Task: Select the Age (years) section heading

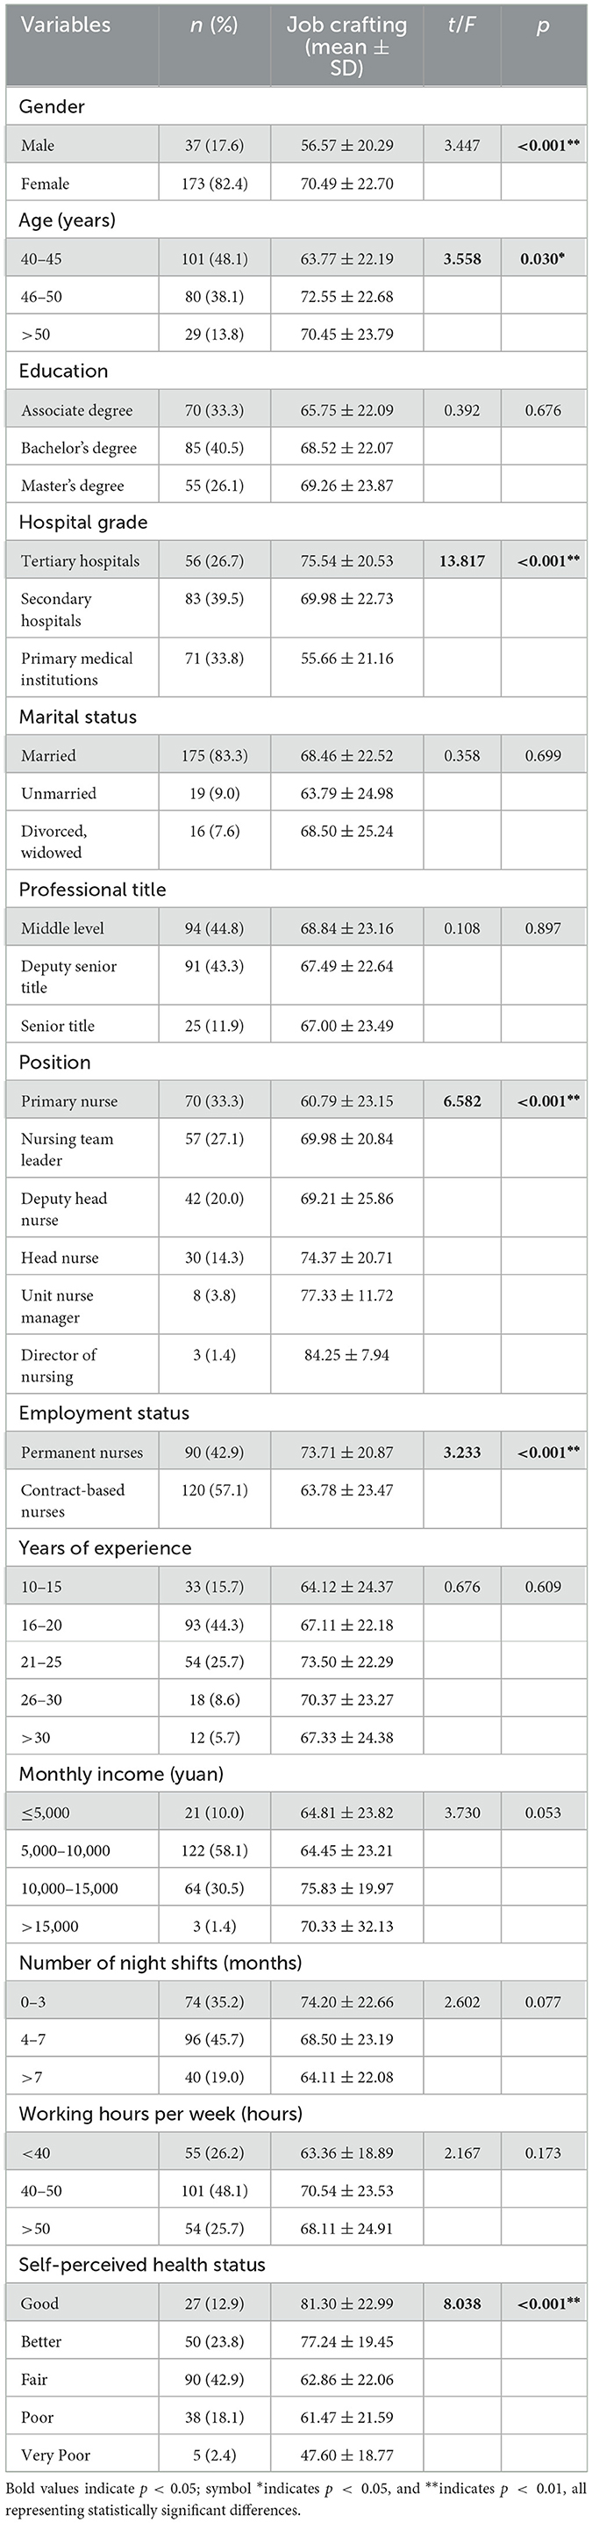Action: pos(67,220)
